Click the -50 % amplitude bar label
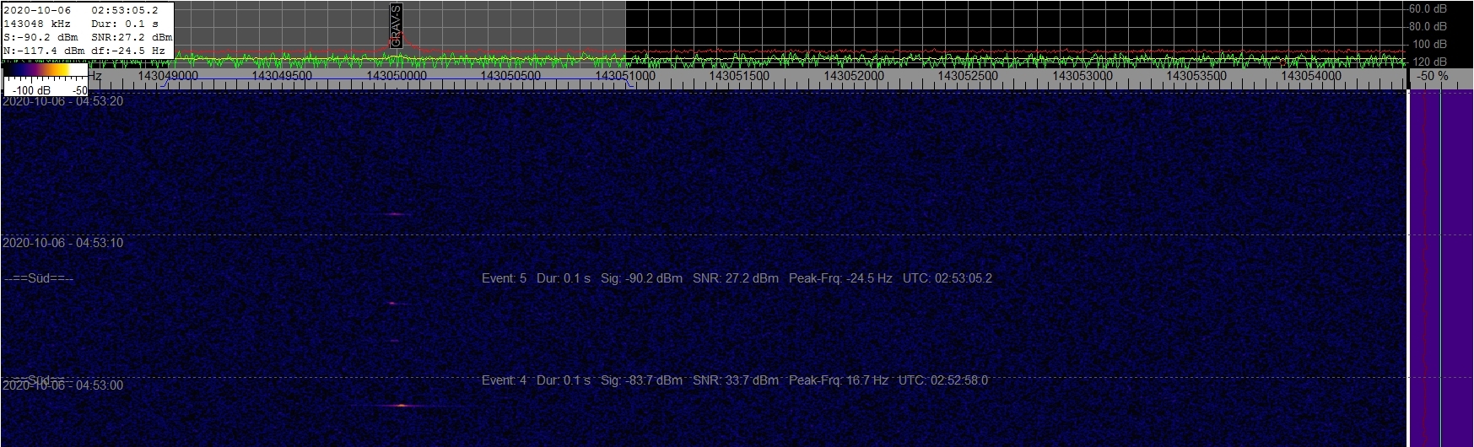 click(1433, 76)
